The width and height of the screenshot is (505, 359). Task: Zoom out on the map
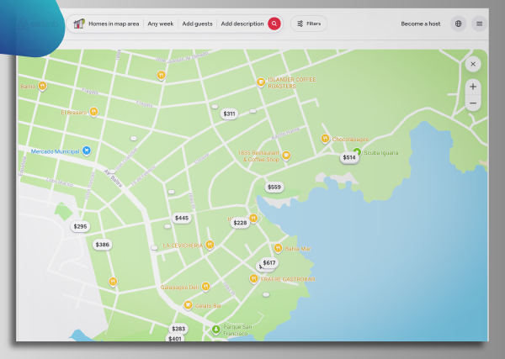click(473, 103)
